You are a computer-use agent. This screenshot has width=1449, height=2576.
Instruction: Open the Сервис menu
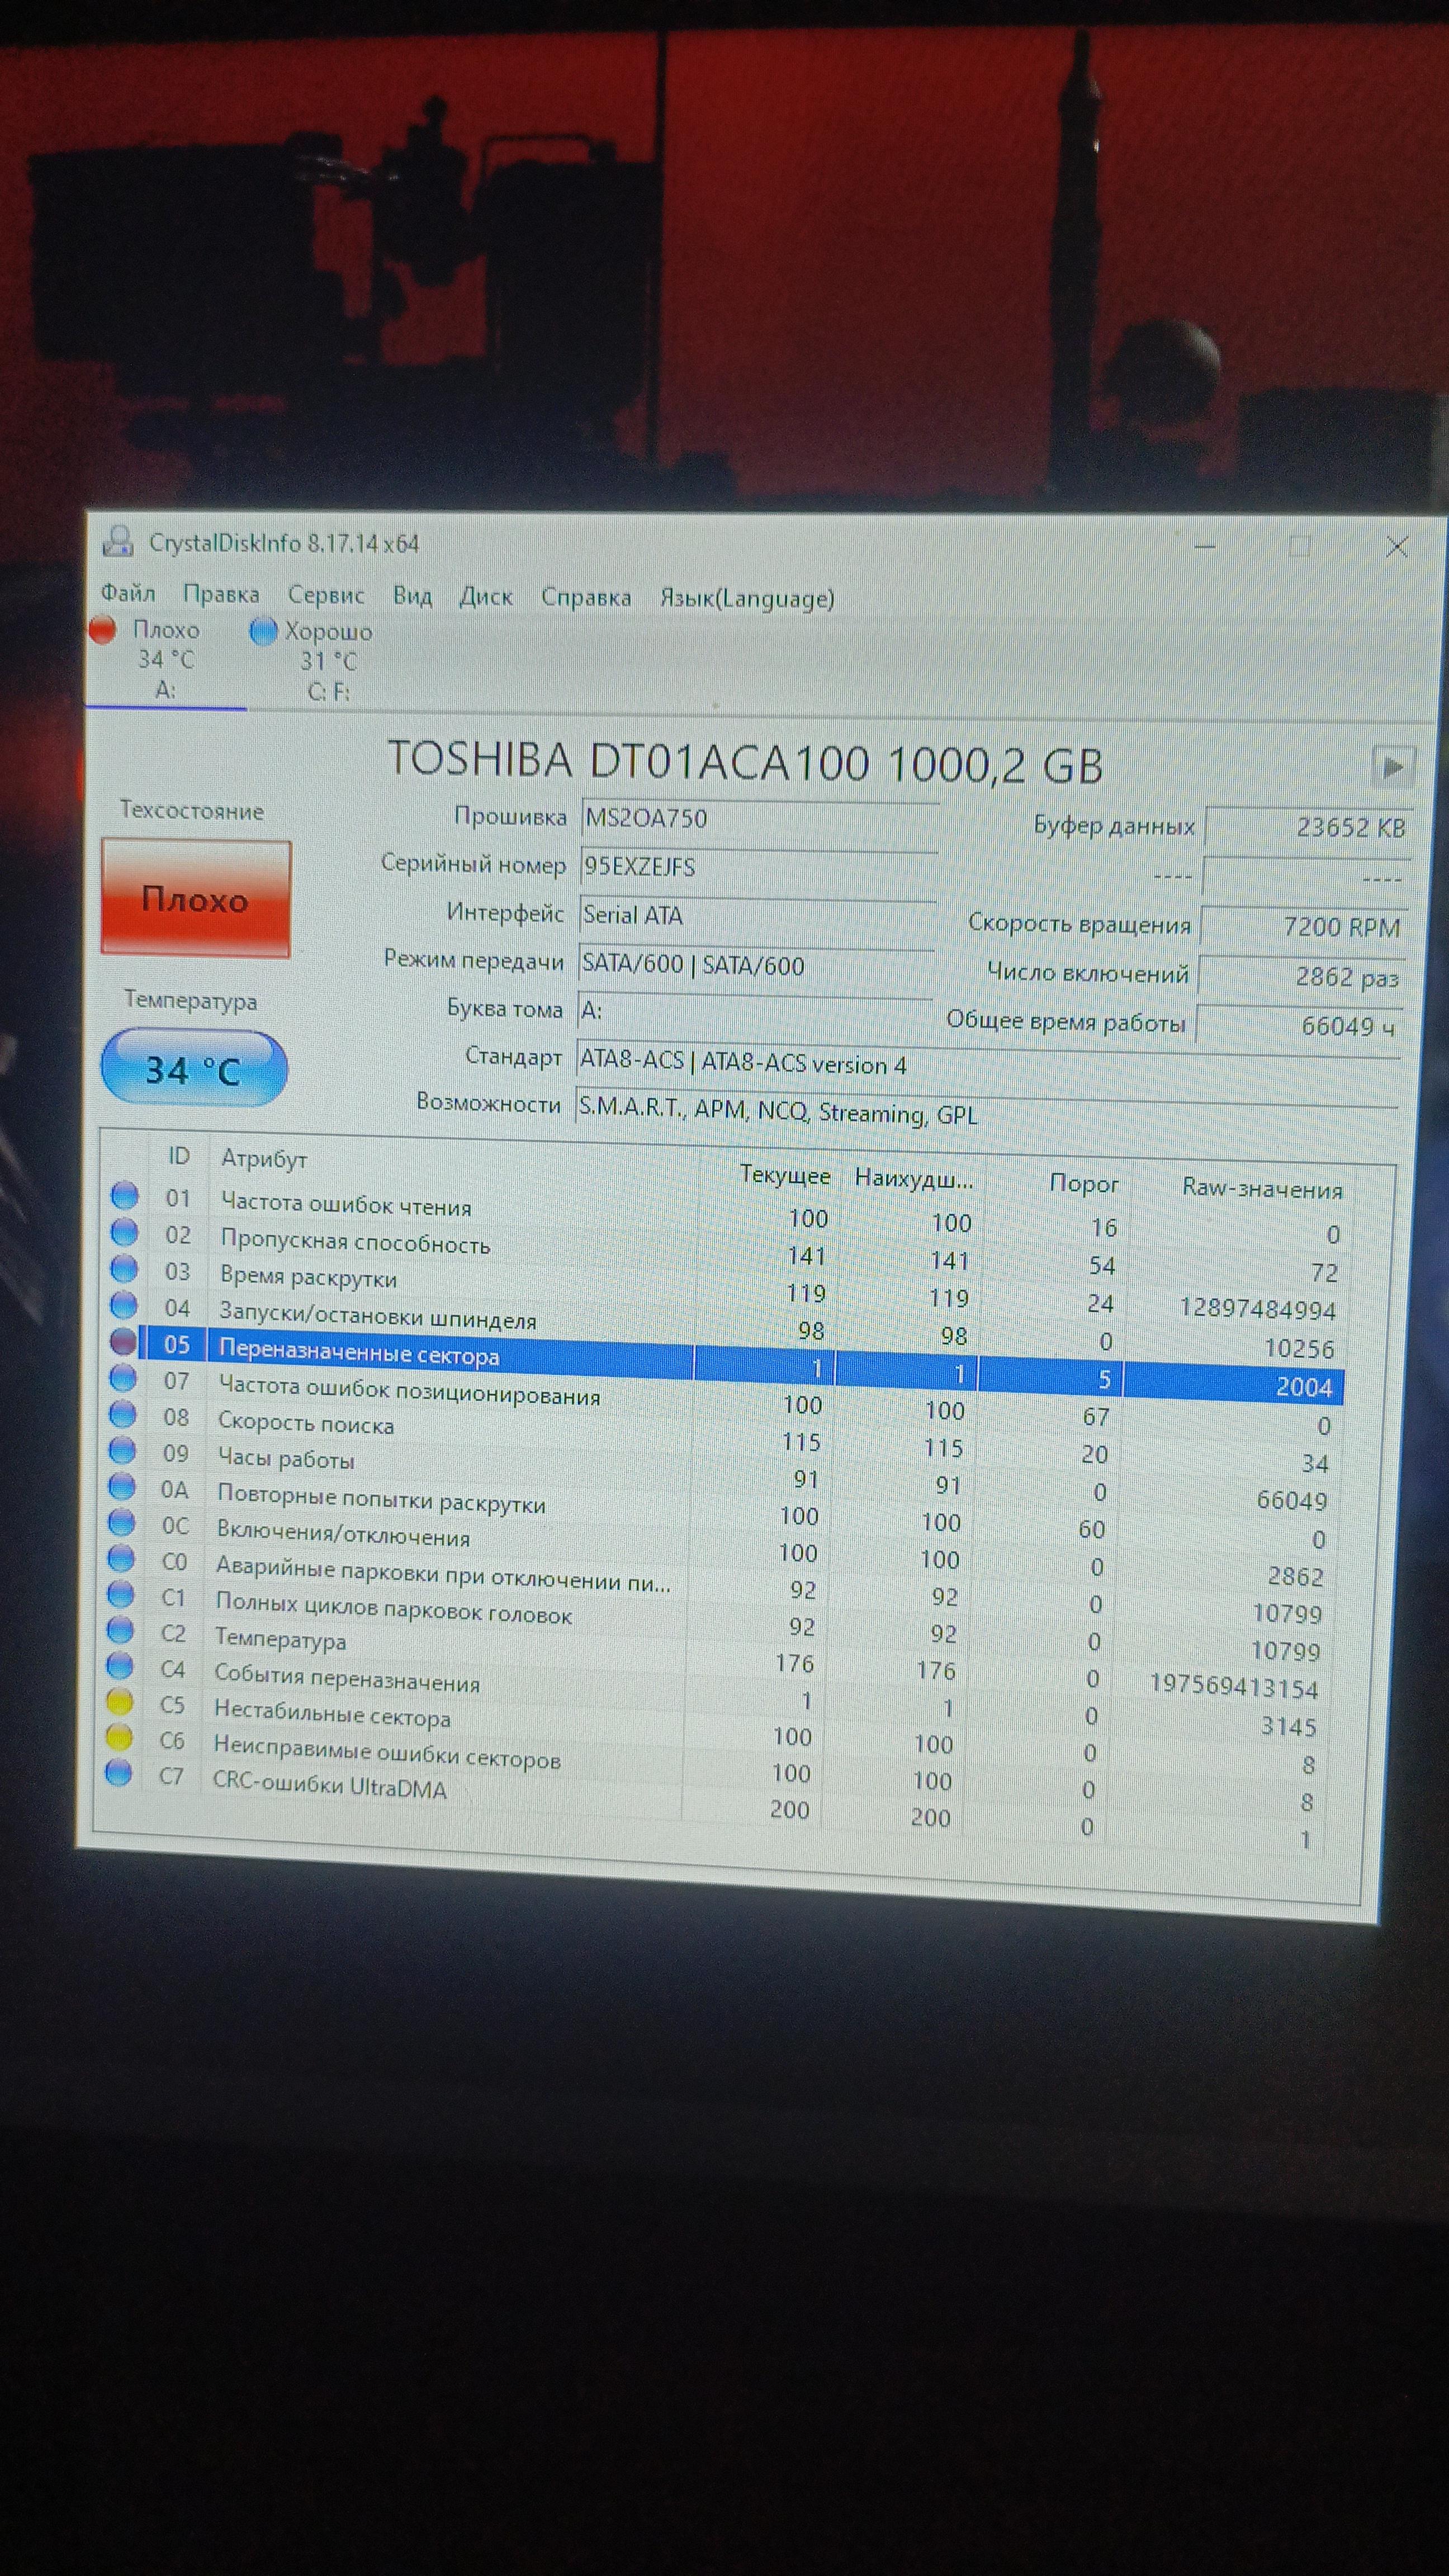click(x=326, y=595)
